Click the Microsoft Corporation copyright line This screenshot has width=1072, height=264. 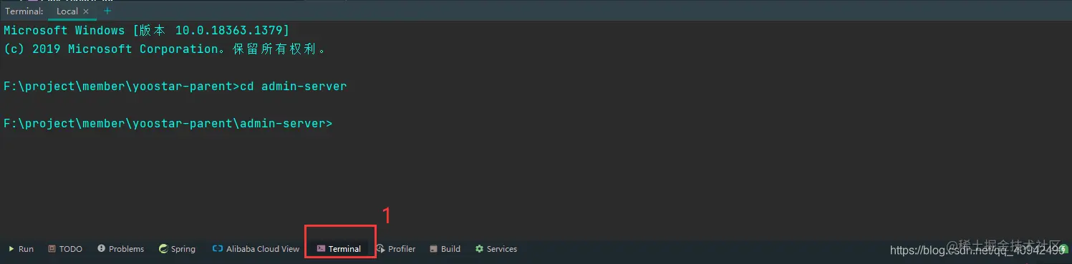coord(165,49)
